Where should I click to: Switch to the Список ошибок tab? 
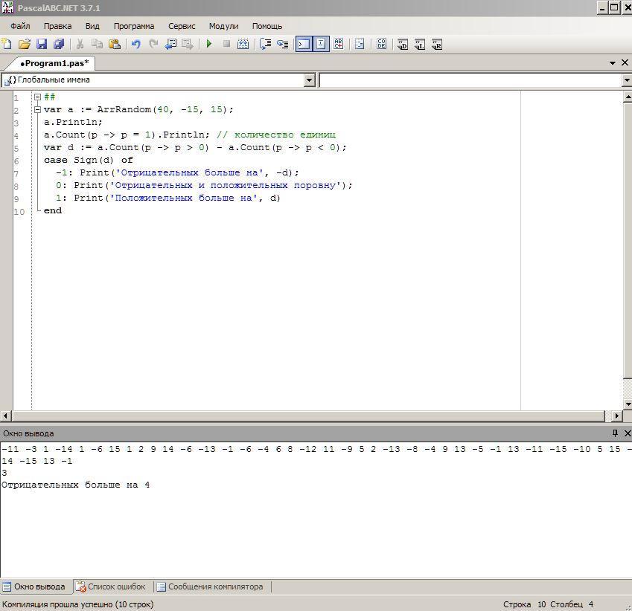tap(112, 586)
